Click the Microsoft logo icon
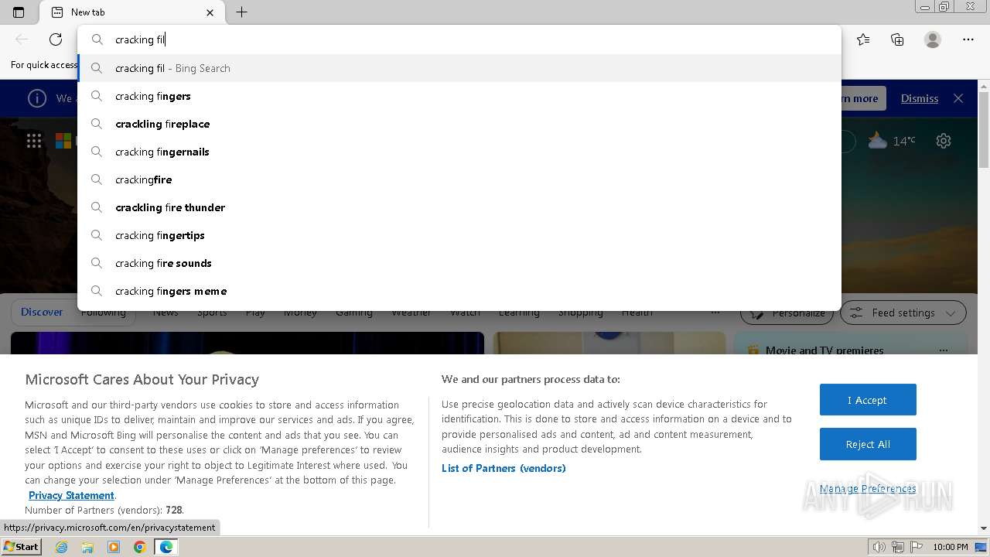The image size is (990, 557). pos(63,141)
